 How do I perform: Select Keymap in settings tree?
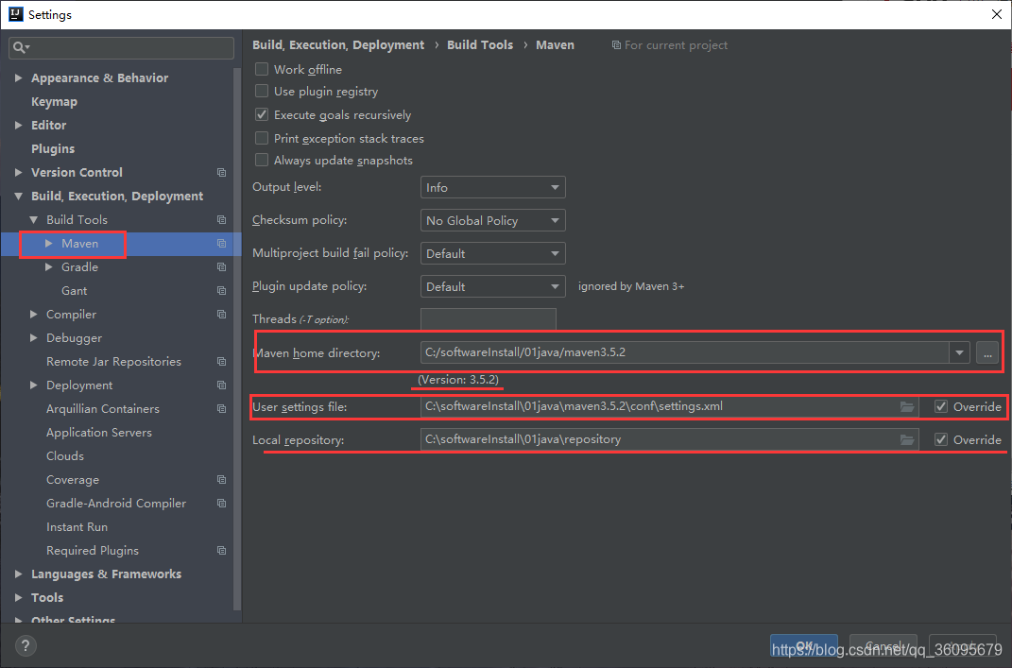pos(54,101)
